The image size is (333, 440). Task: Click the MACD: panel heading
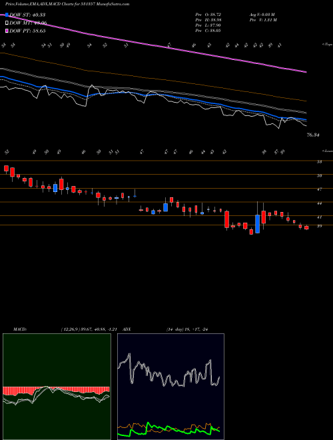point(20,329)
